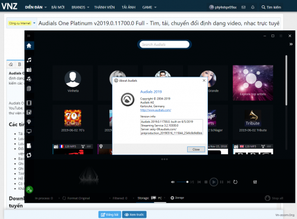The width and height of the screenshot is (297, 219).
Task: Open the Music section in sidebar
Action: (29, 60)
